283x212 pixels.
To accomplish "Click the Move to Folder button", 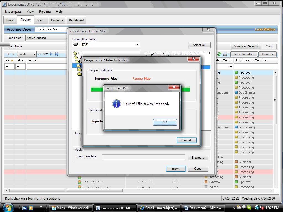I will 244,54.
